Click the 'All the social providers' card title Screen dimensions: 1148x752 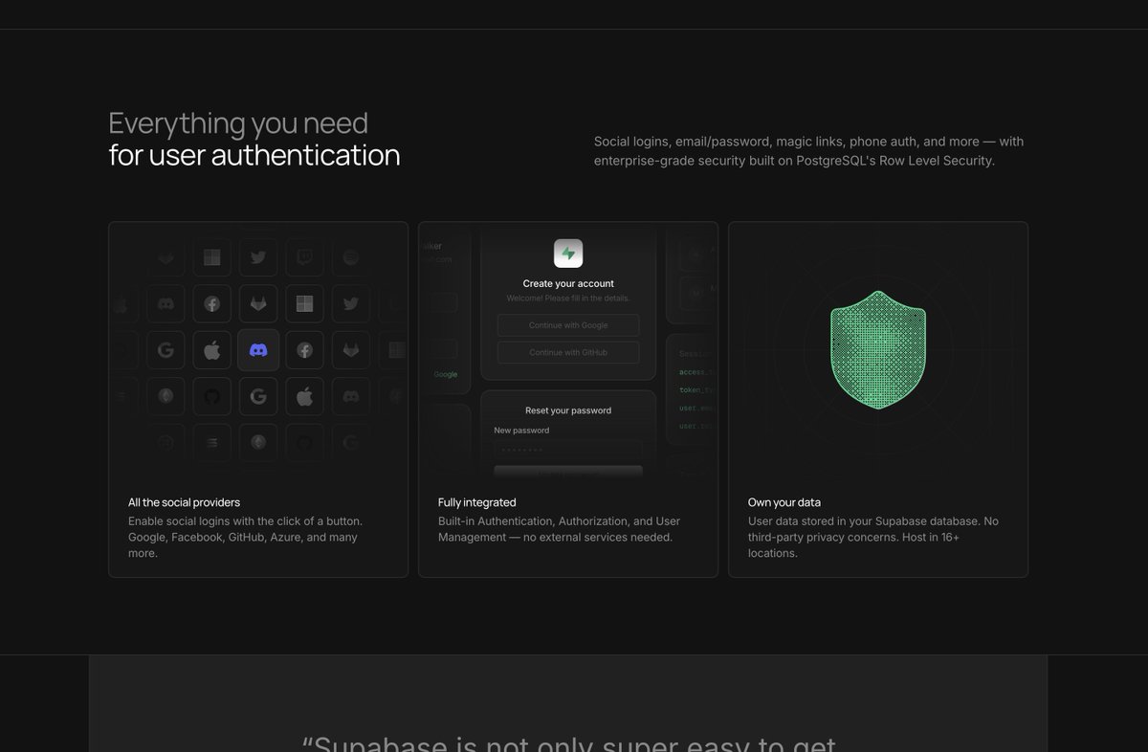pos(184,502)
